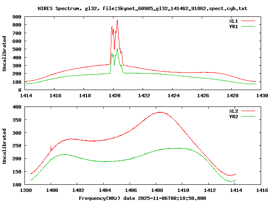Click the bottom plot's Uncalibrated axis label

coord(5,146)
